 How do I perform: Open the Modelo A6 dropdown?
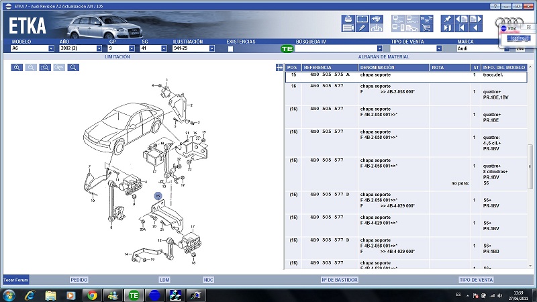tap(51, 49)
